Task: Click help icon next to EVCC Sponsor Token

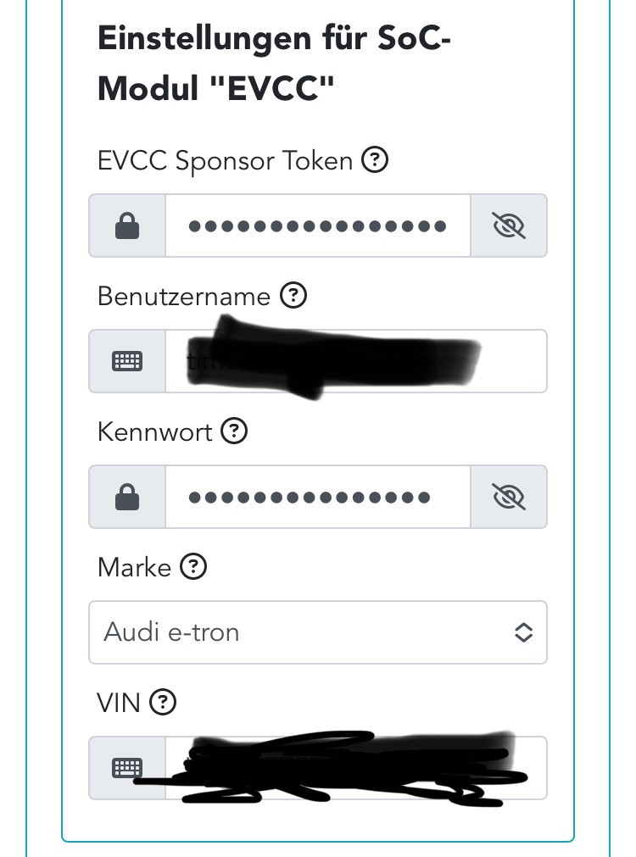Action: (x=375, y=160)
